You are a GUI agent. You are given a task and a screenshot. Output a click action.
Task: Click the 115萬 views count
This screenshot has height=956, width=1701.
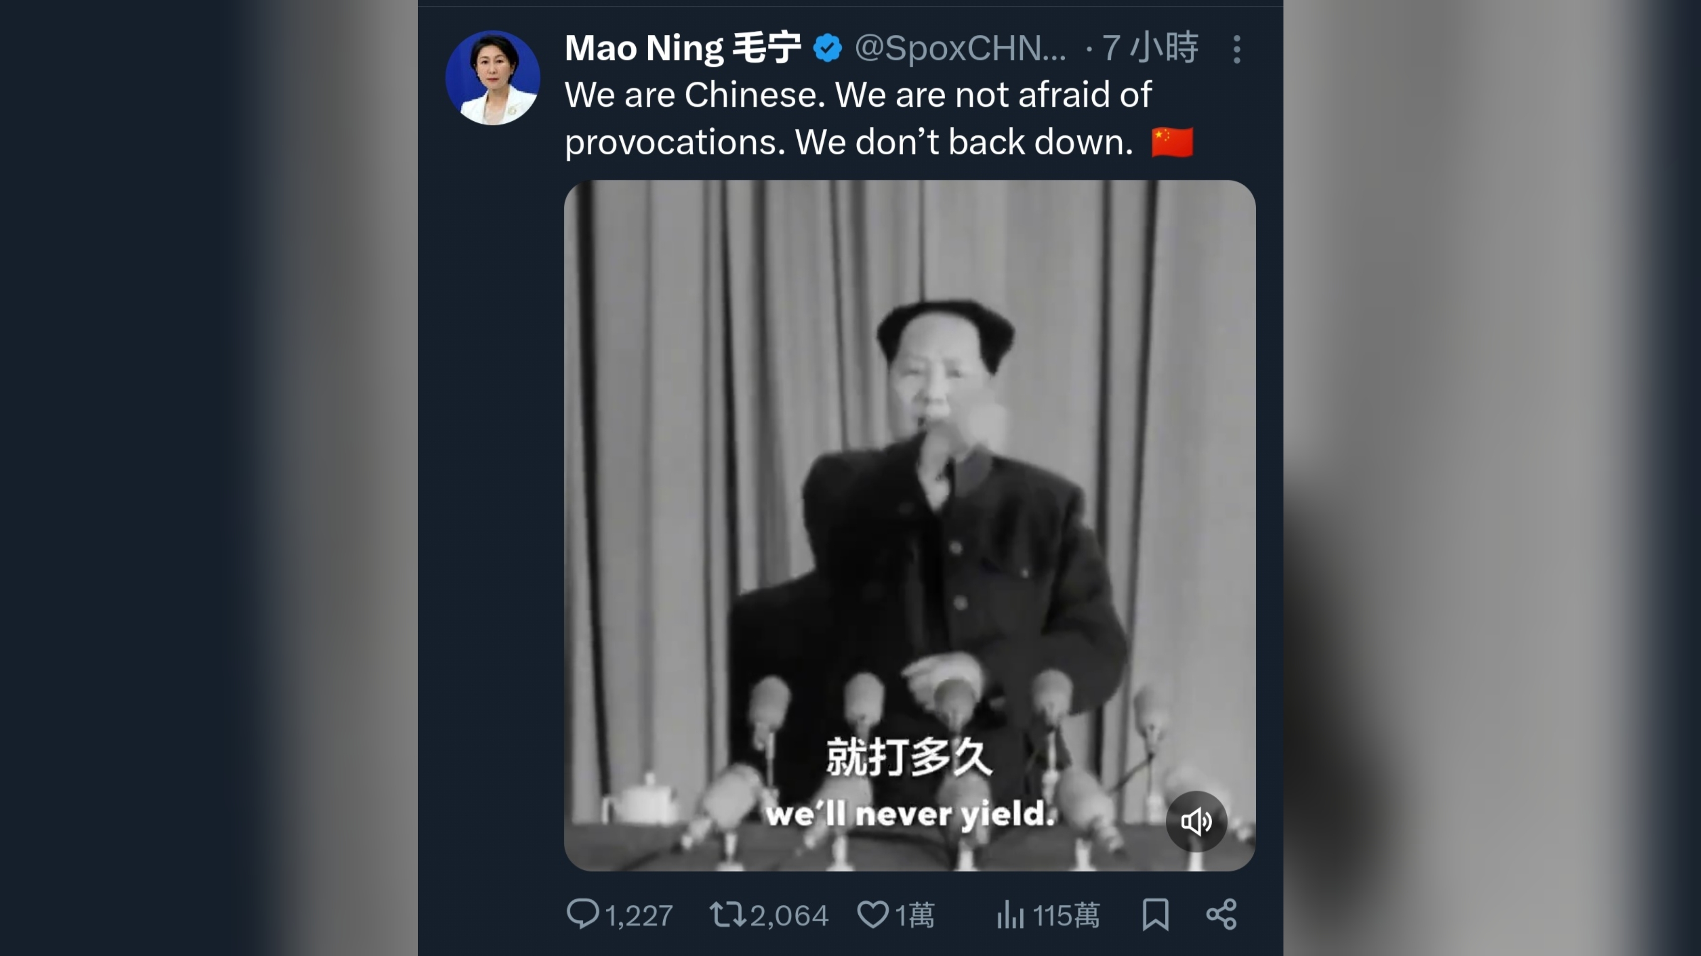[x=1066, y=916]
